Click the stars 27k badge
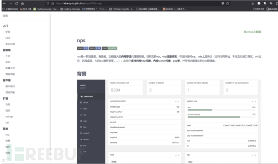 [x=83, y=48]
